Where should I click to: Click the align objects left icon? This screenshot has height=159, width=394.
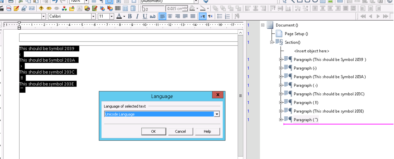(x=248, y=8)
